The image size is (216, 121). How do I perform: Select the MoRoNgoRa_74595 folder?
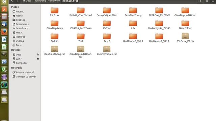point(159,25)
